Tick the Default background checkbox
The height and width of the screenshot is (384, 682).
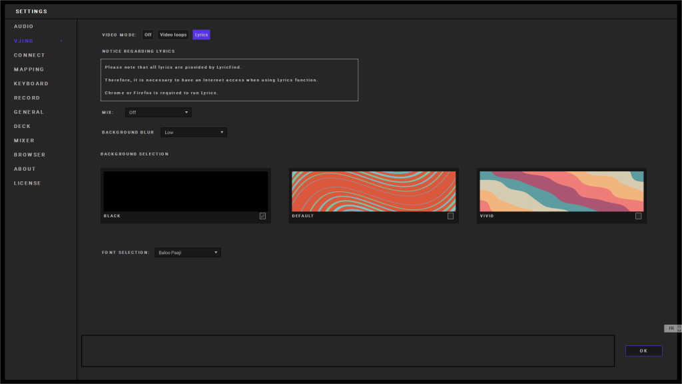[451, 216]
